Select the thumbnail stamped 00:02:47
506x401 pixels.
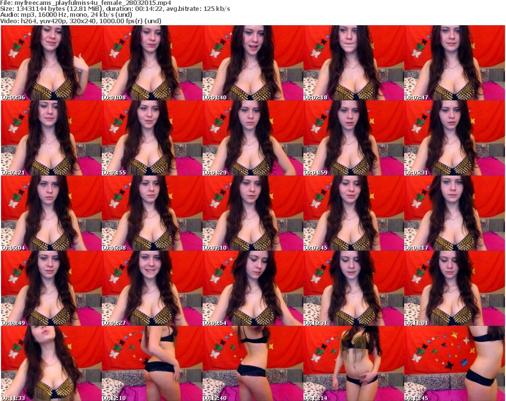[455, 63]
